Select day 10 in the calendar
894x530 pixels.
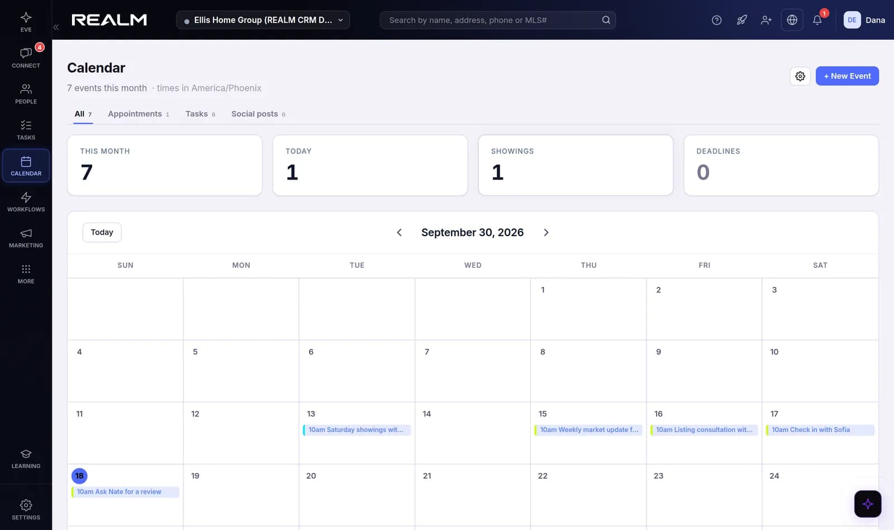tap(820, 371)
